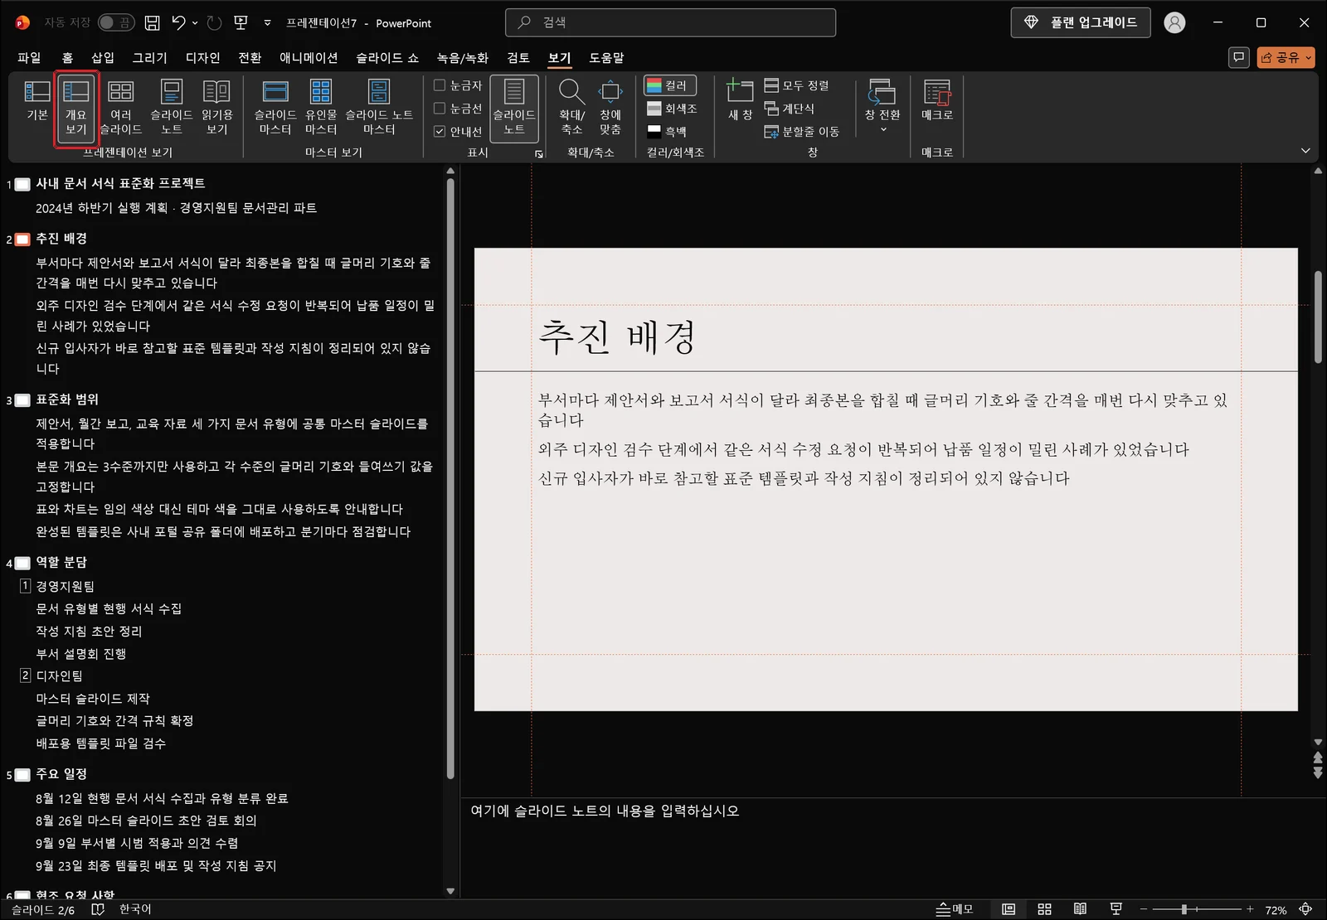This screenshot has height=920, width=1327.
Task: Switch to Transitions (전환) tab
Action: click(x=250, y=57)
